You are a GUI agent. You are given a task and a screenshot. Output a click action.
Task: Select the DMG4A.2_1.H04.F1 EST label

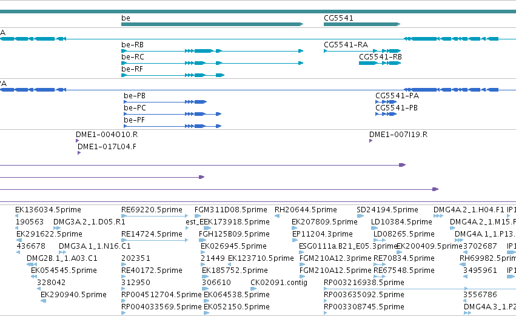pos(469,210)
